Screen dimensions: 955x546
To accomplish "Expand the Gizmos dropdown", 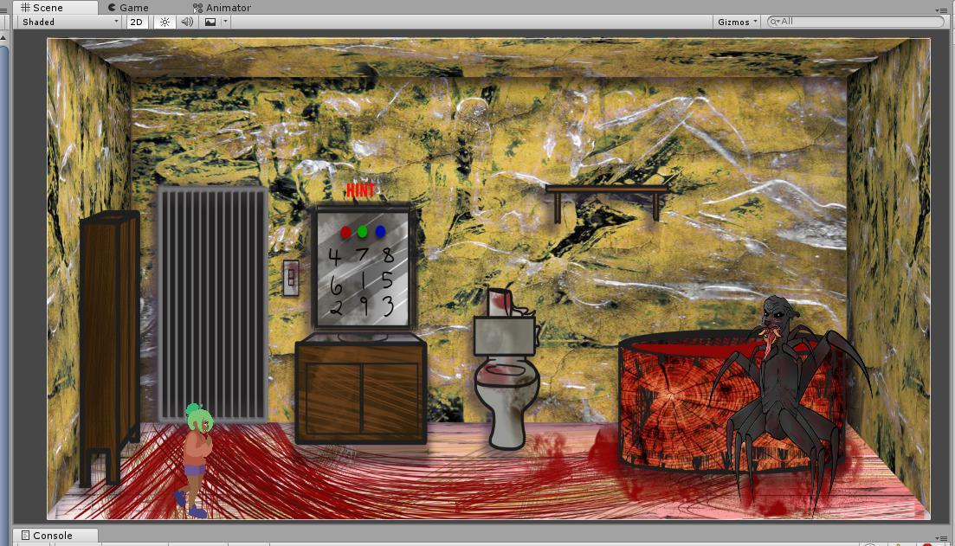I will 738,22.
